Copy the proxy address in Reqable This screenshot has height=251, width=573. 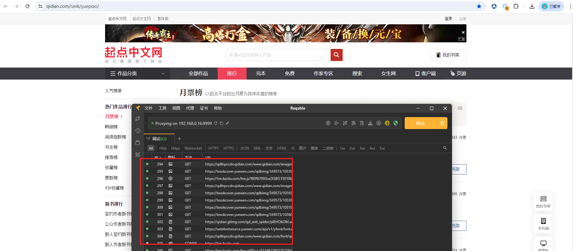(222, 123)
